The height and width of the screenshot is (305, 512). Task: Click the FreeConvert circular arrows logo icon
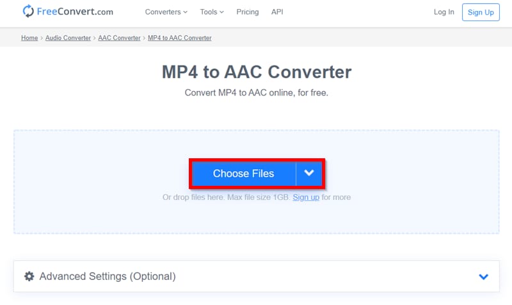point(29,12)
